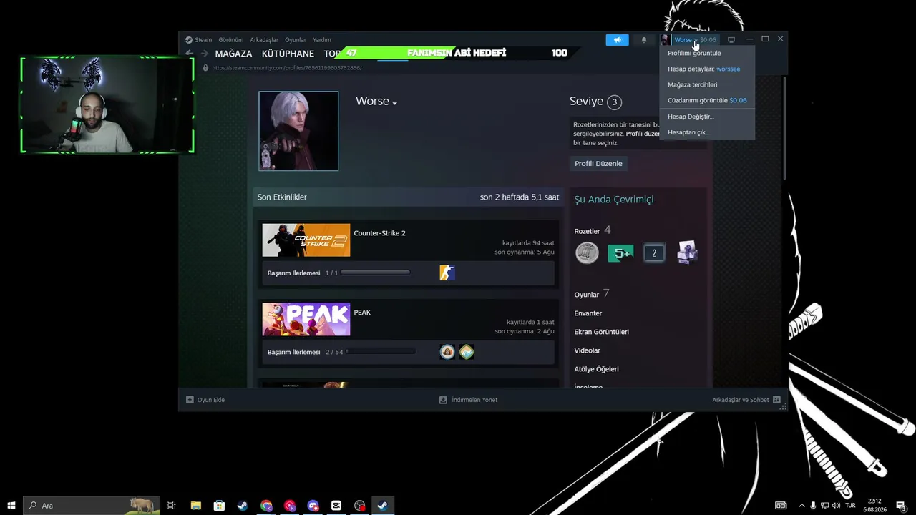Go back using Steam's back arrow
Viewport: 916px width, 515px height.
pyautogui.click(x=189, y=53)
